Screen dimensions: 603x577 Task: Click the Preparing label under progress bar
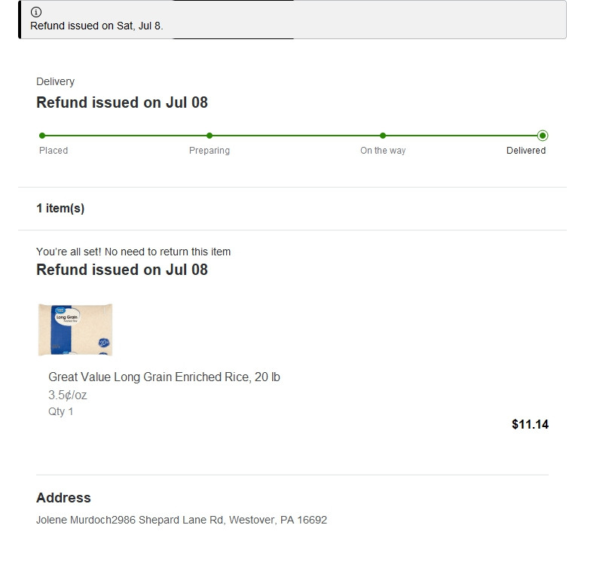(x=210, y=151)
